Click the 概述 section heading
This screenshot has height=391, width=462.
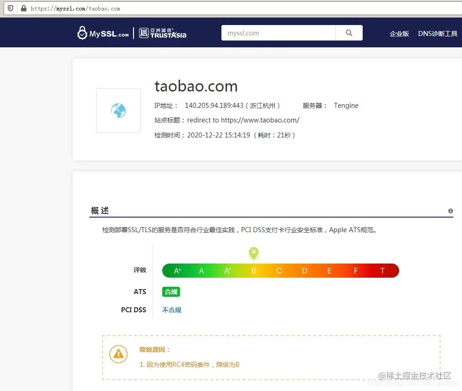tap(100, 210)
